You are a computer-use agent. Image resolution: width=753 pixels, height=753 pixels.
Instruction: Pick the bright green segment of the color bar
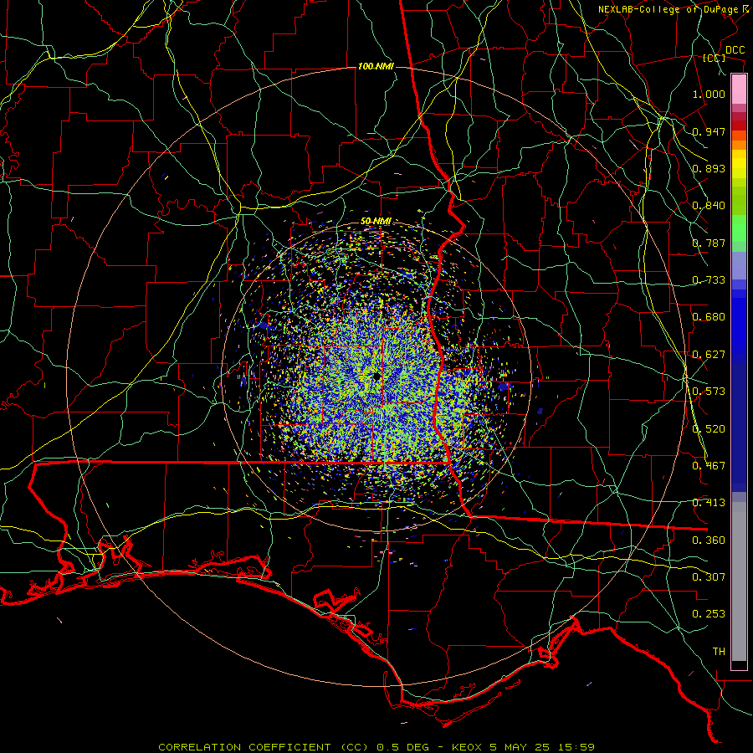pos(739,228)
